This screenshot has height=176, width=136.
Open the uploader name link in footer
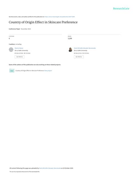click(50, 168)
